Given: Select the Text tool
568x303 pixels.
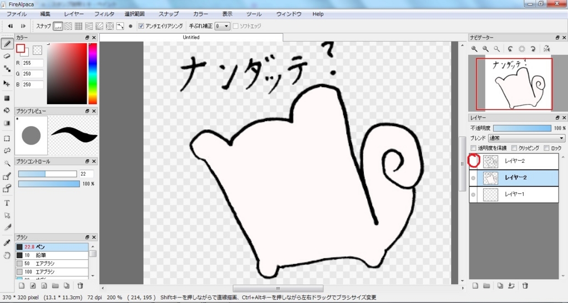Looking at the screenshot, I should (x=7, y=203).
